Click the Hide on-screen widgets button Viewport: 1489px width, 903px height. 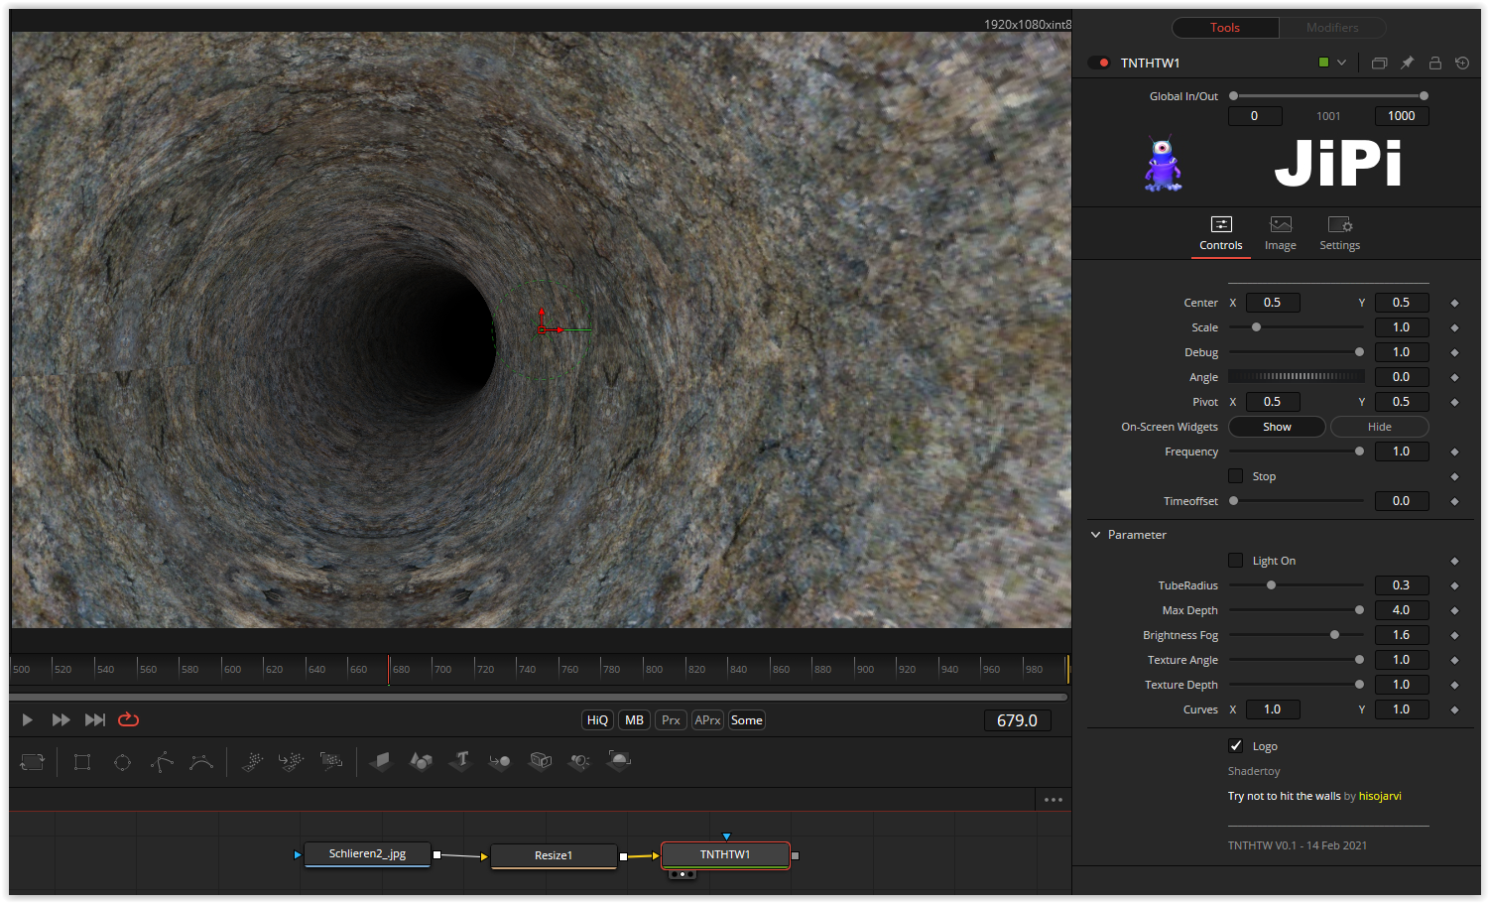1380,427
